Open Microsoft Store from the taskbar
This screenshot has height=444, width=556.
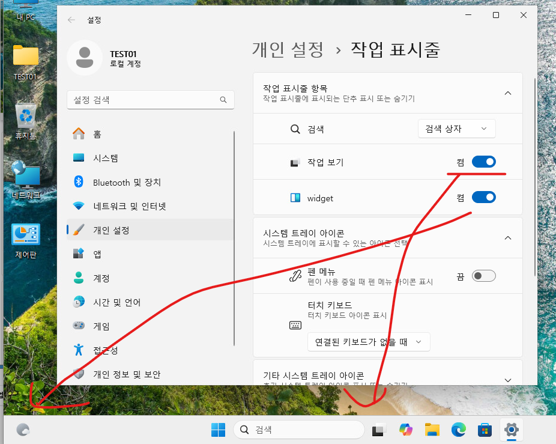pyautogui.click(x=485, y=430)
